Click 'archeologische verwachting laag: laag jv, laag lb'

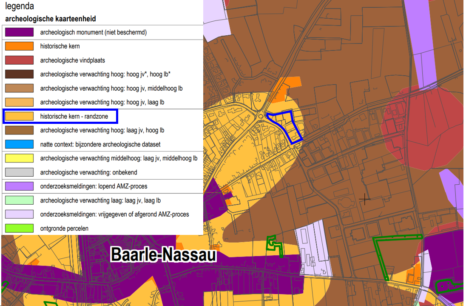click(100, 200)
